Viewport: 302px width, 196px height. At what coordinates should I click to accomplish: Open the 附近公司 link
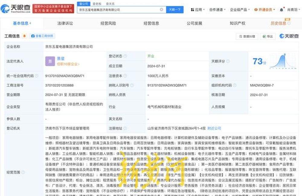215,128
